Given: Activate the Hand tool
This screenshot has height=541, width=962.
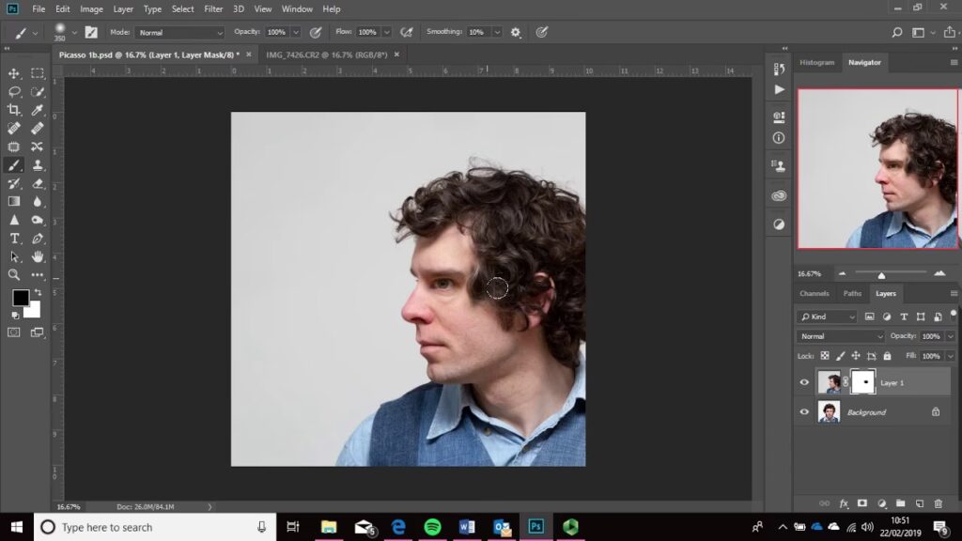Looking at the screenshot, I should pyautogui.click(x=38, y=256).
